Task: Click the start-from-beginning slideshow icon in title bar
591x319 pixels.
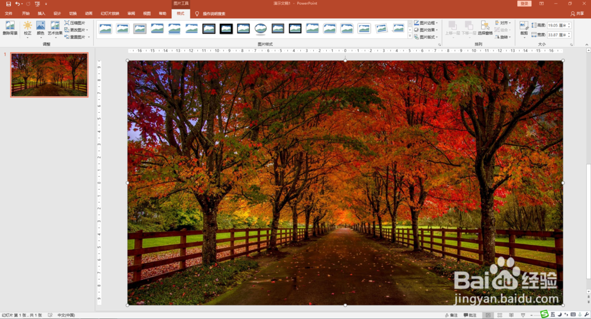Action: (37, 4)
